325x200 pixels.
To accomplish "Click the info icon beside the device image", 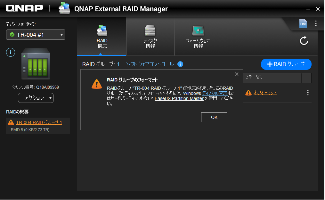I will click(x=11, y=52).
